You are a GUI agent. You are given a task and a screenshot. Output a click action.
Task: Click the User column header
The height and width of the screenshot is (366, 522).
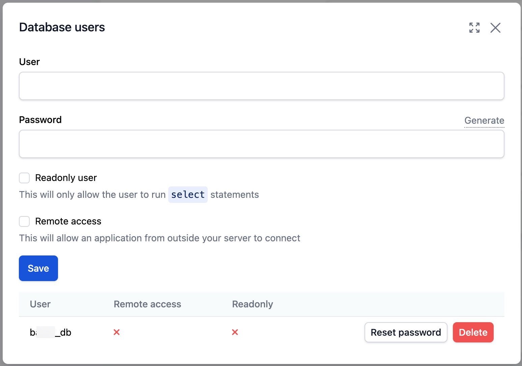tap(40, 304)
